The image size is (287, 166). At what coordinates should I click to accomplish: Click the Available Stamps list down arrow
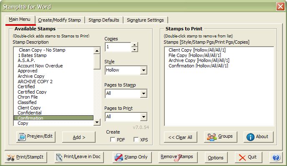coord(97,122)
